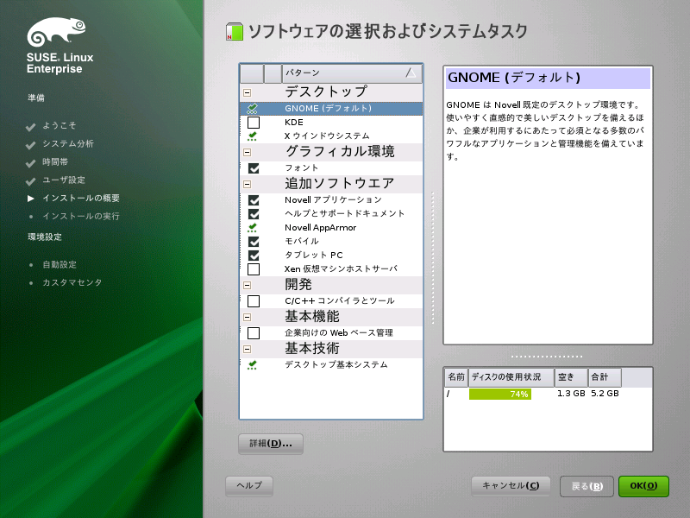Collapse the 開発 category

(x=248, y=285)
